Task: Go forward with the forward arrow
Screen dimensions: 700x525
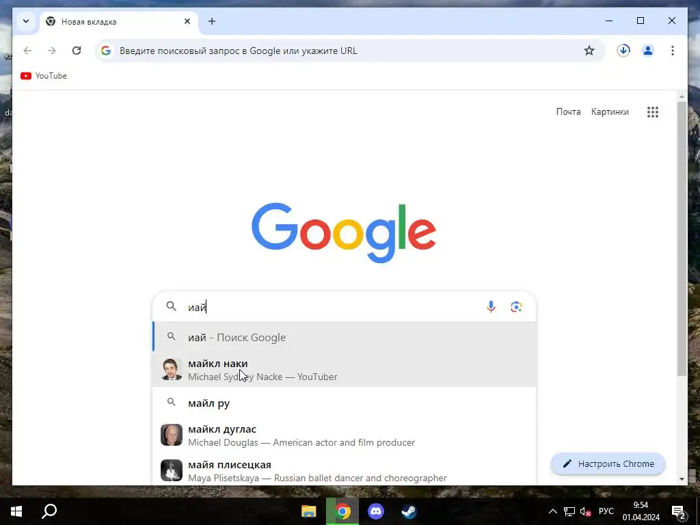Action: (x=52, y=51)
